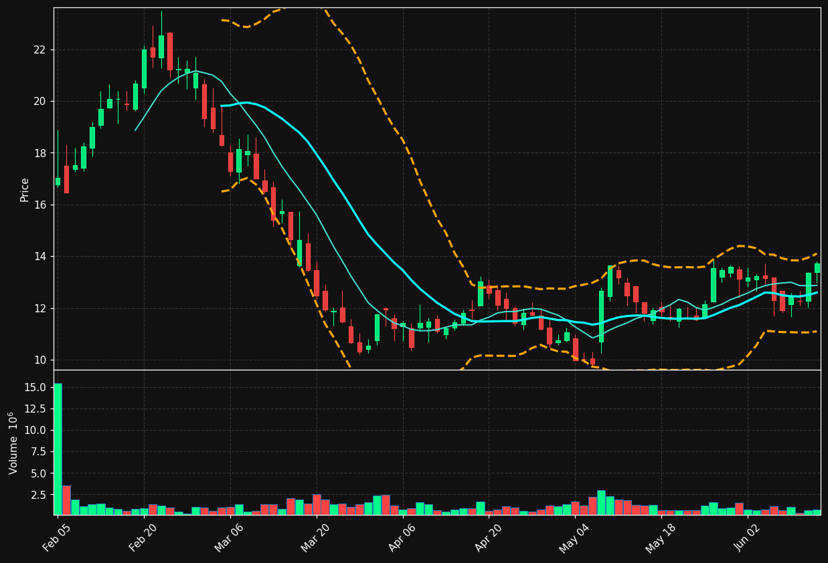Image resolution: width=828 pixels, height=563 pixels.
Task: Click the 'Apr 20' date label
Action: pos(489,537)
